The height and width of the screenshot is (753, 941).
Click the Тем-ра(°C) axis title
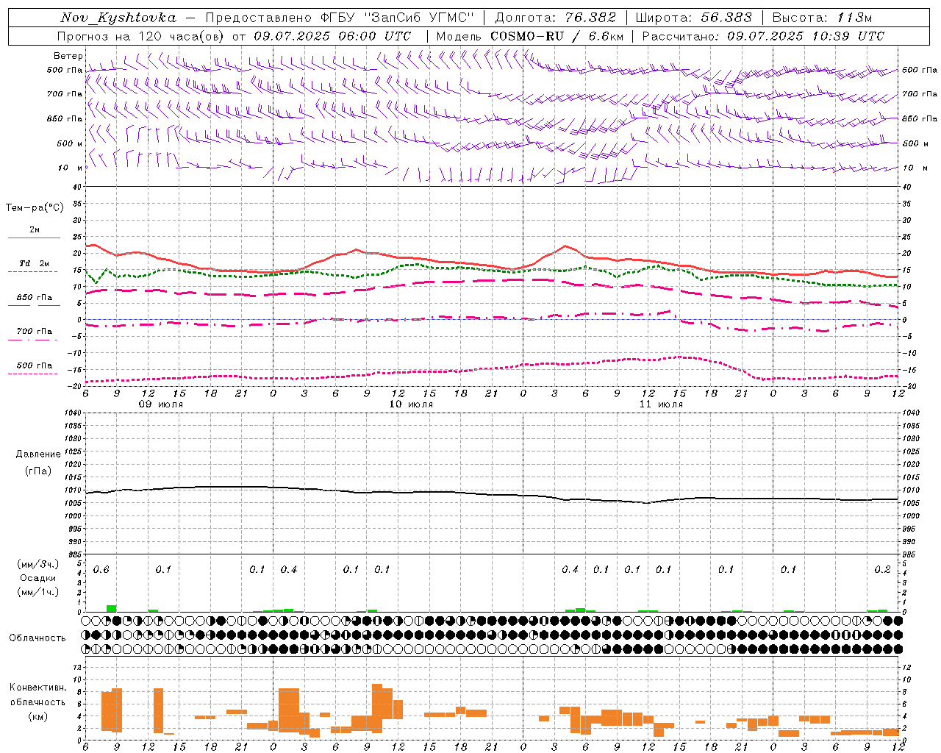coord(35,208)
